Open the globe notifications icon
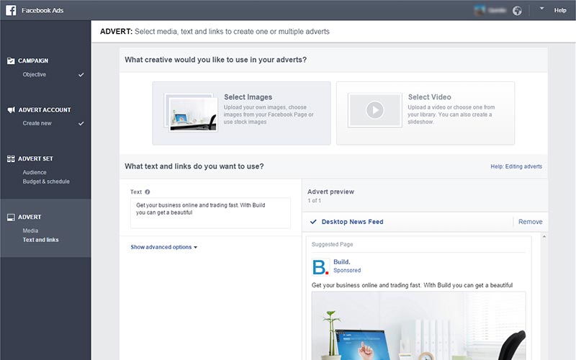 517,10
